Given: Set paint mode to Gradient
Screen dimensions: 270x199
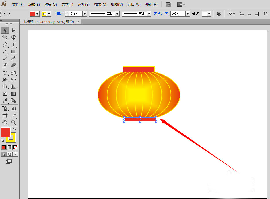Looking at the screenshot, I should point(10,147).
